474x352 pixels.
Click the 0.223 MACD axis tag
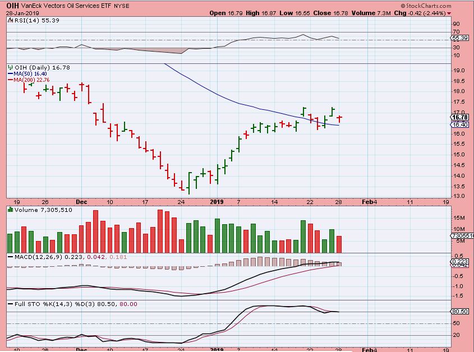click(460, 261)
